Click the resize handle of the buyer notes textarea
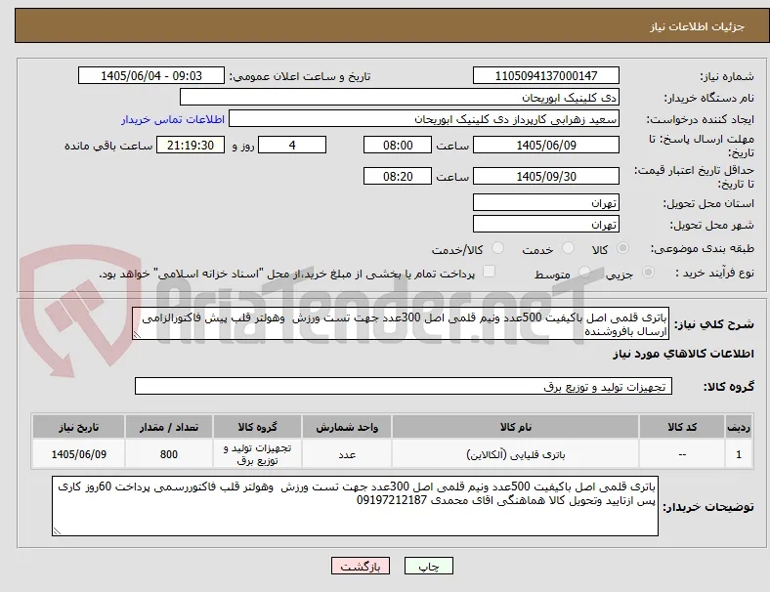This screenshot has height=592, width=770. point(57,530)
